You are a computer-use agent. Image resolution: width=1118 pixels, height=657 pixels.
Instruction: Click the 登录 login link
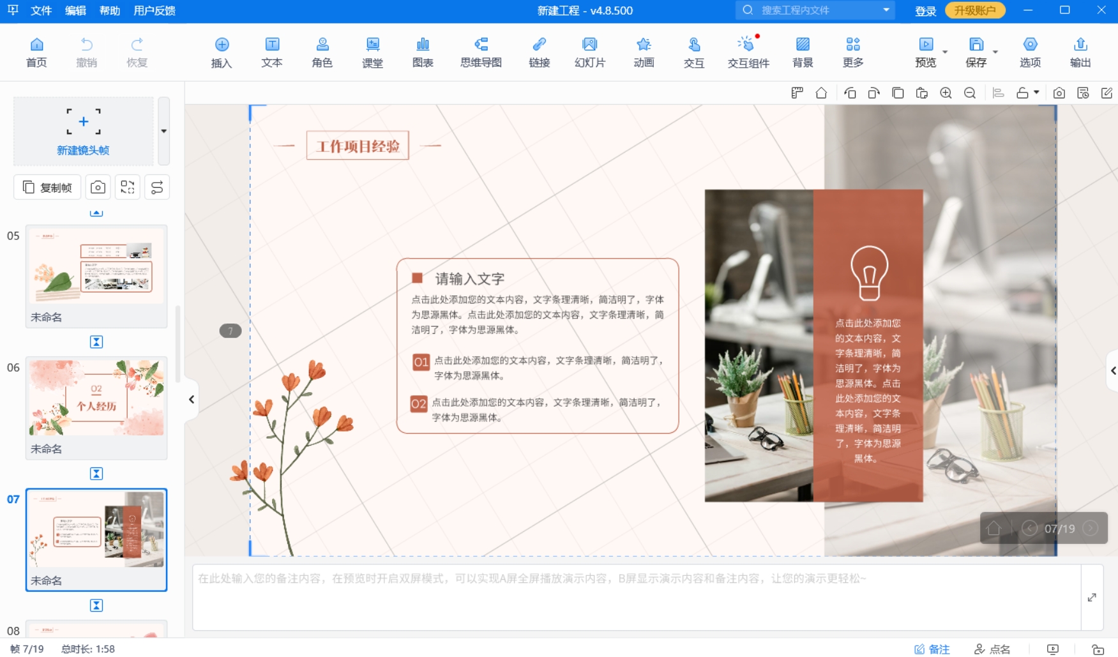[x=925, y=11]
